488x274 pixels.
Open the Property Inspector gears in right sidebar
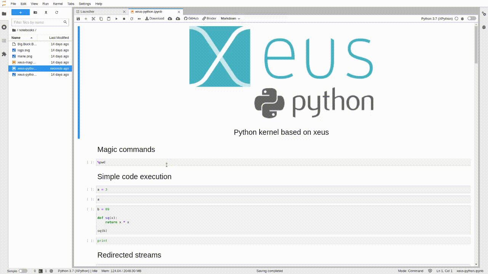tap(484, 14)
